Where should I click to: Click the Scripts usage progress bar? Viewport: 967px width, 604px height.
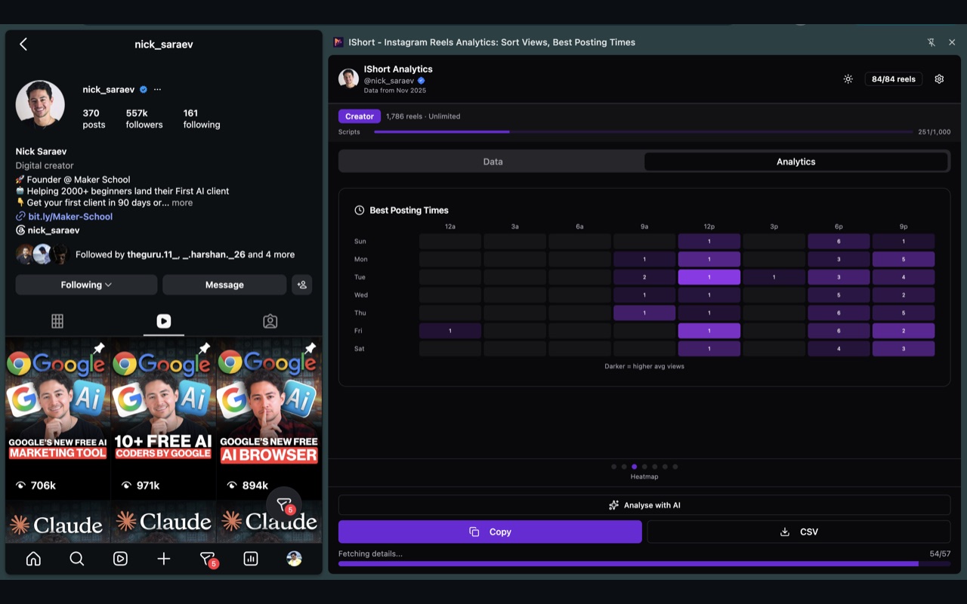click(x=643, y=132)
